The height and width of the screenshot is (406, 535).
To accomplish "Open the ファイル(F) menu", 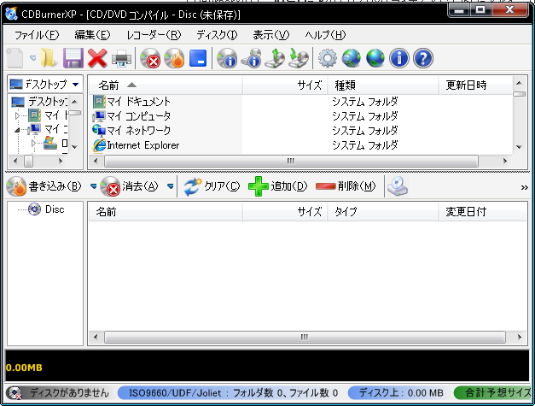I will (x=37, y=35).
